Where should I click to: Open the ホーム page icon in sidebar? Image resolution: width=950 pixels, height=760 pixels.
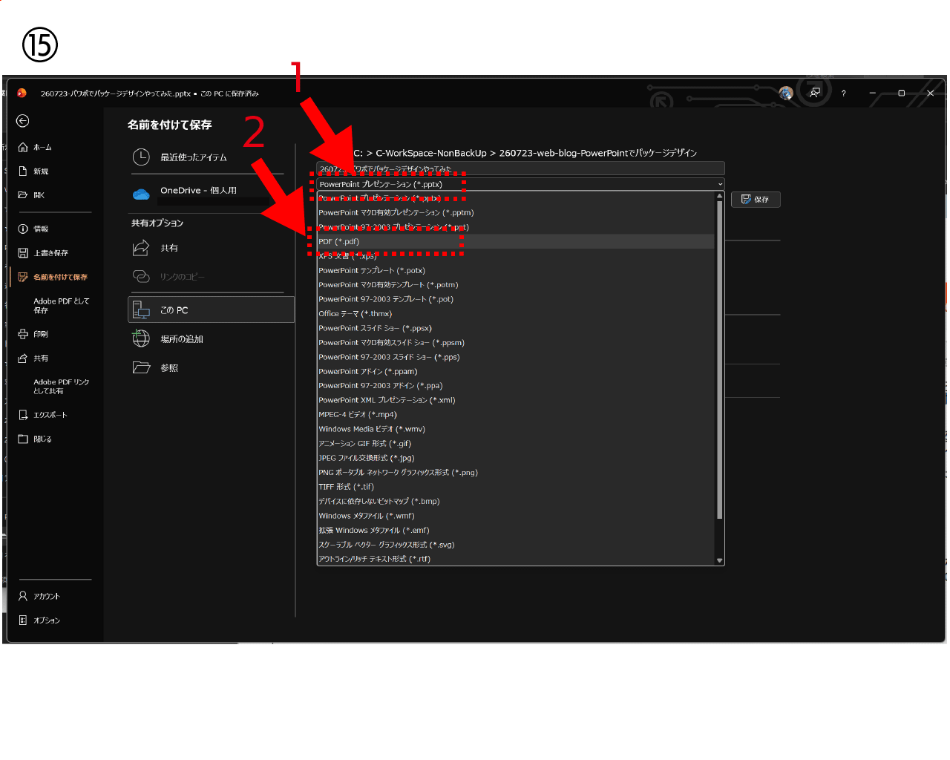point(23,148)
